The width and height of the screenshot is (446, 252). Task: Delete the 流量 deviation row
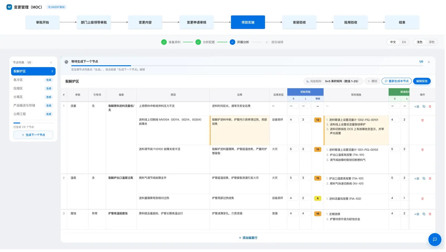tap(430, 107)
